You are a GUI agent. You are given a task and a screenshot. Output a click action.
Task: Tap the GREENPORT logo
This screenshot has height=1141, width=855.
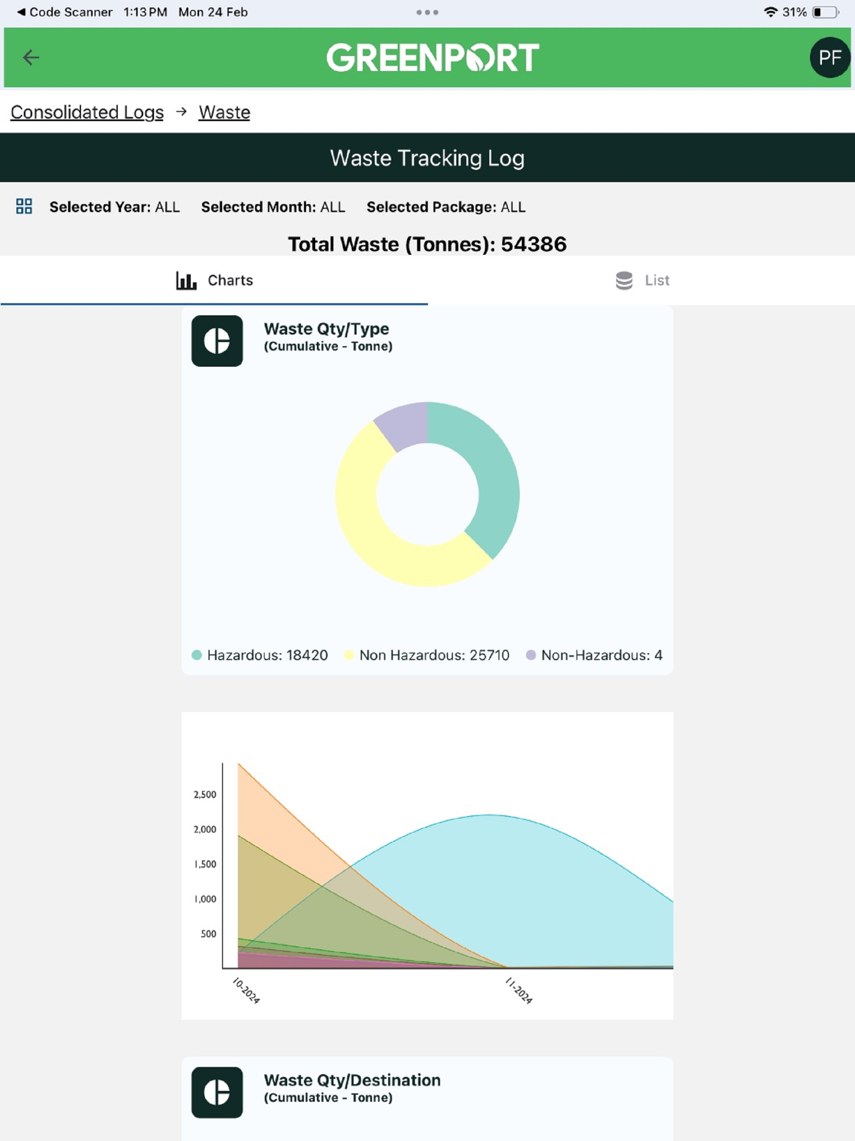[x=433, y=57]
